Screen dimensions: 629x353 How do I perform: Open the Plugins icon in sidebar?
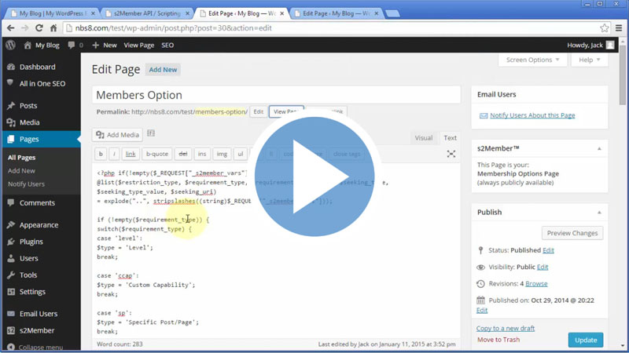coord(10,242)
